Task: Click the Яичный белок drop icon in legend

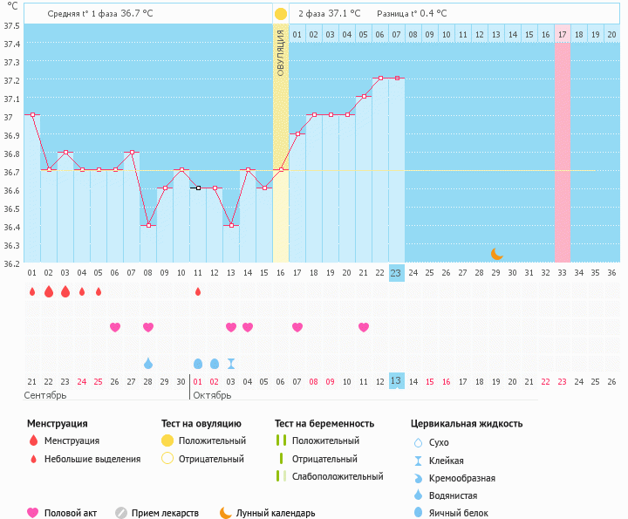Action: pyautogui.click(x=419, y=513)
